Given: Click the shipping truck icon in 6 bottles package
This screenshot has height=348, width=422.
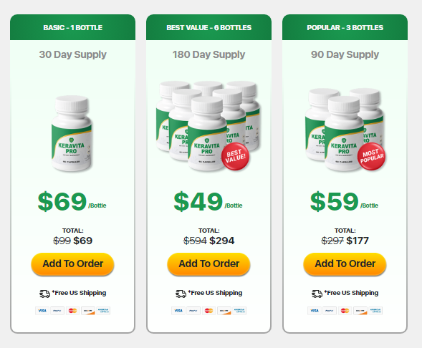Looking at the screenshot, I should [x=181, y=294].
